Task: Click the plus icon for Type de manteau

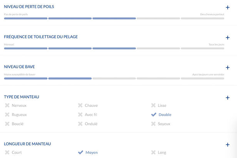Action: click(x=228, y=98)
